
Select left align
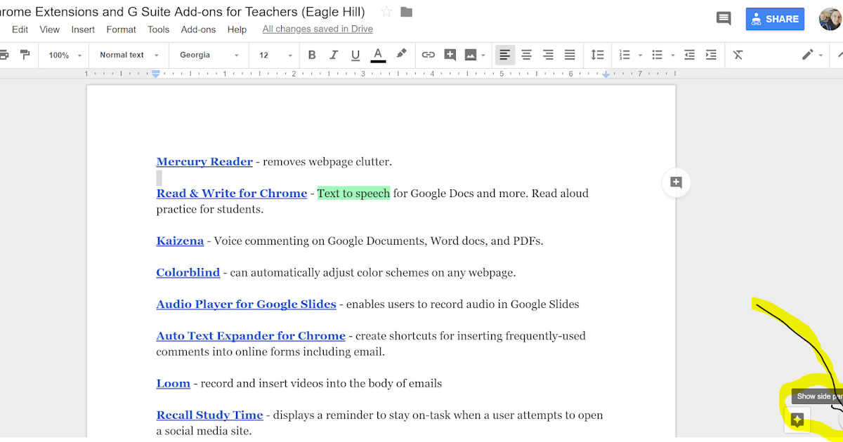click(504, 55)
